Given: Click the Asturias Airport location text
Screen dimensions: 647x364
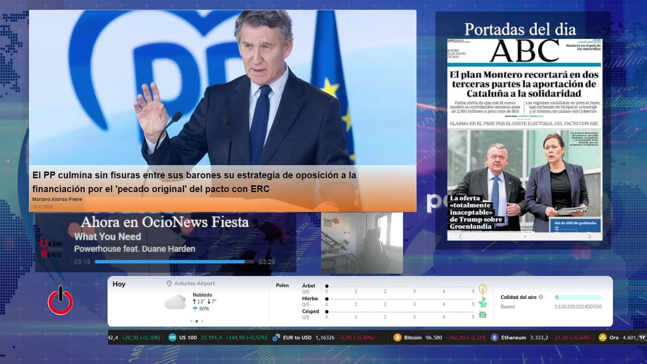Looking at the screenshot, I should point(194,284).
